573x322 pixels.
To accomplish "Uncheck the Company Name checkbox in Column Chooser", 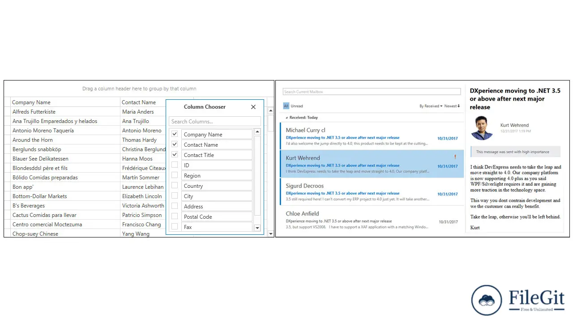I will point(175,134).
